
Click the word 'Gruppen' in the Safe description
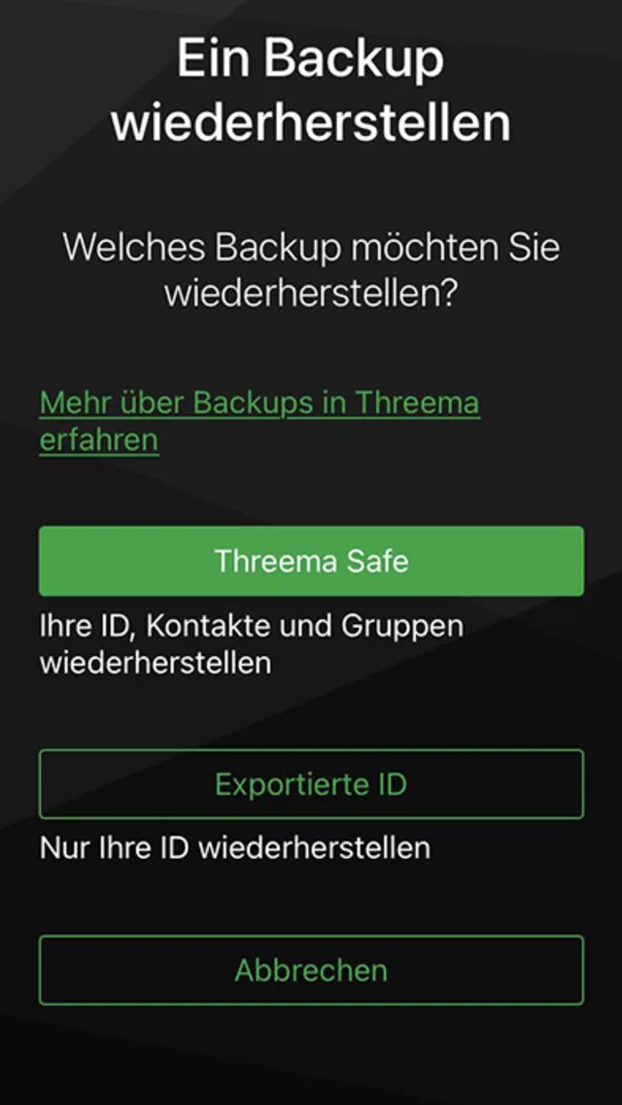tap(402, 627)
